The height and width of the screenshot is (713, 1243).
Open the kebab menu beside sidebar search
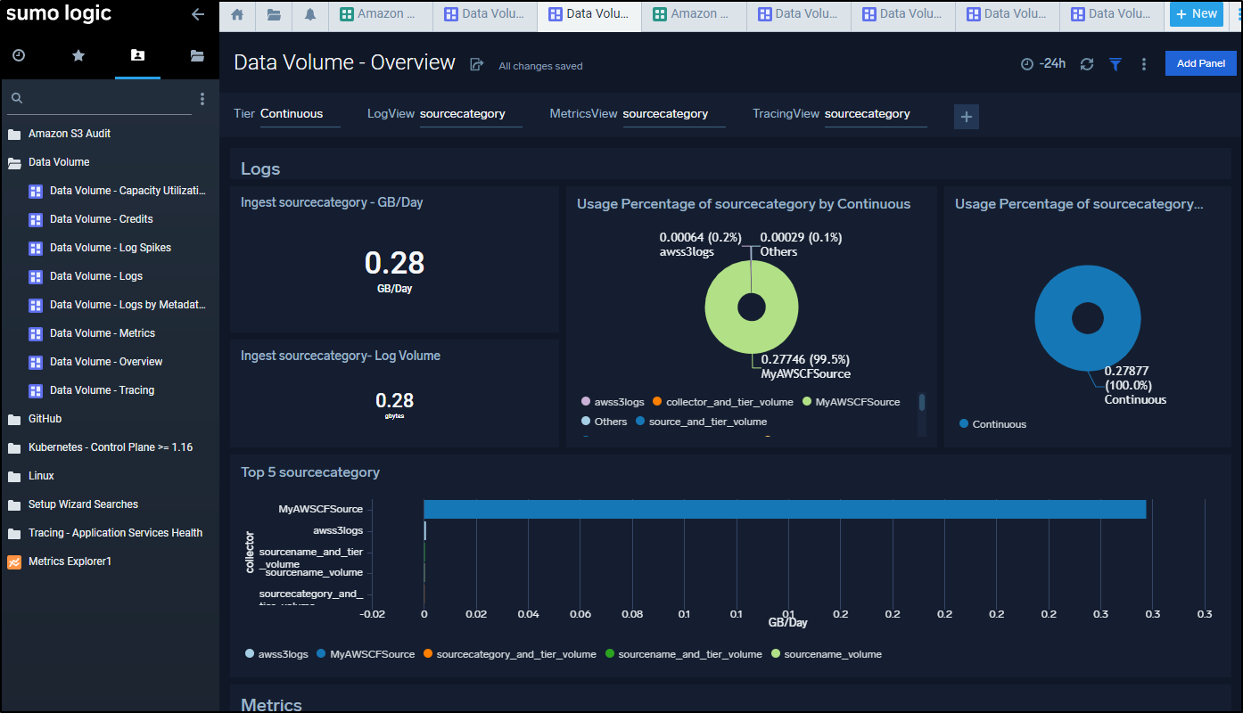tap(202, 99)
